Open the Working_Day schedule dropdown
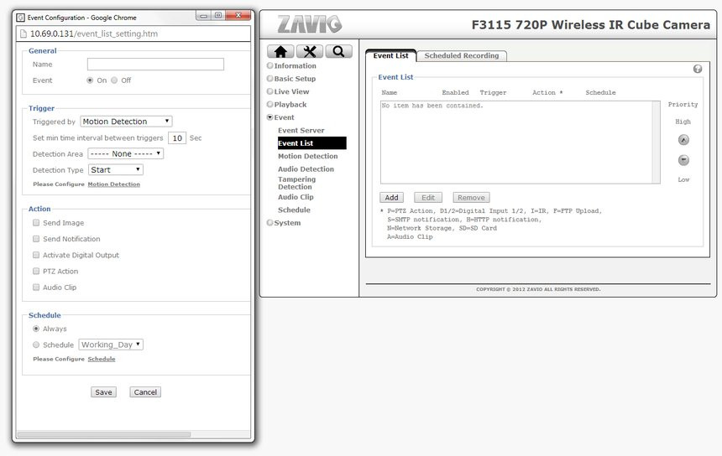The height and width of the screenshot is (456, 722). pyautogui.click(x=111, y=345)
